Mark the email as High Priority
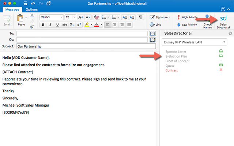This screenshot has width=234, height=146. tap(188, 17)
